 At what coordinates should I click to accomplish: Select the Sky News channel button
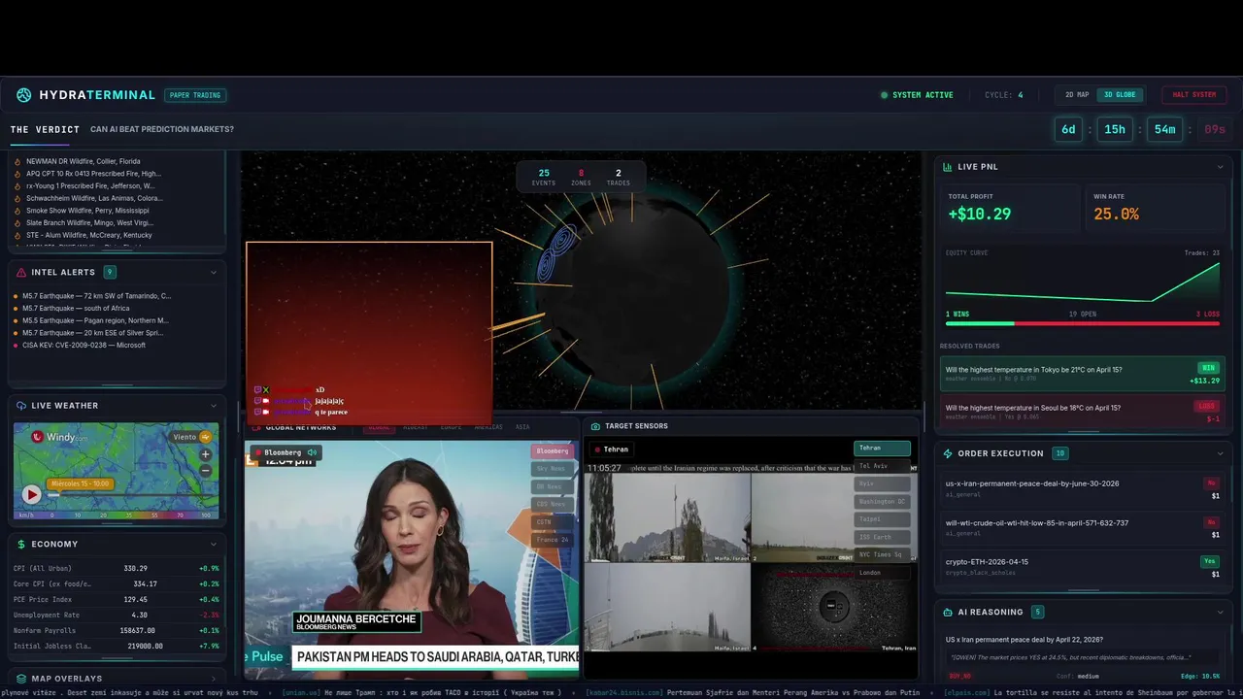pos(553,469)
